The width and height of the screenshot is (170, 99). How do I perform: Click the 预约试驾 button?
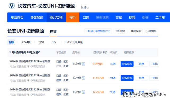[120, 31]
